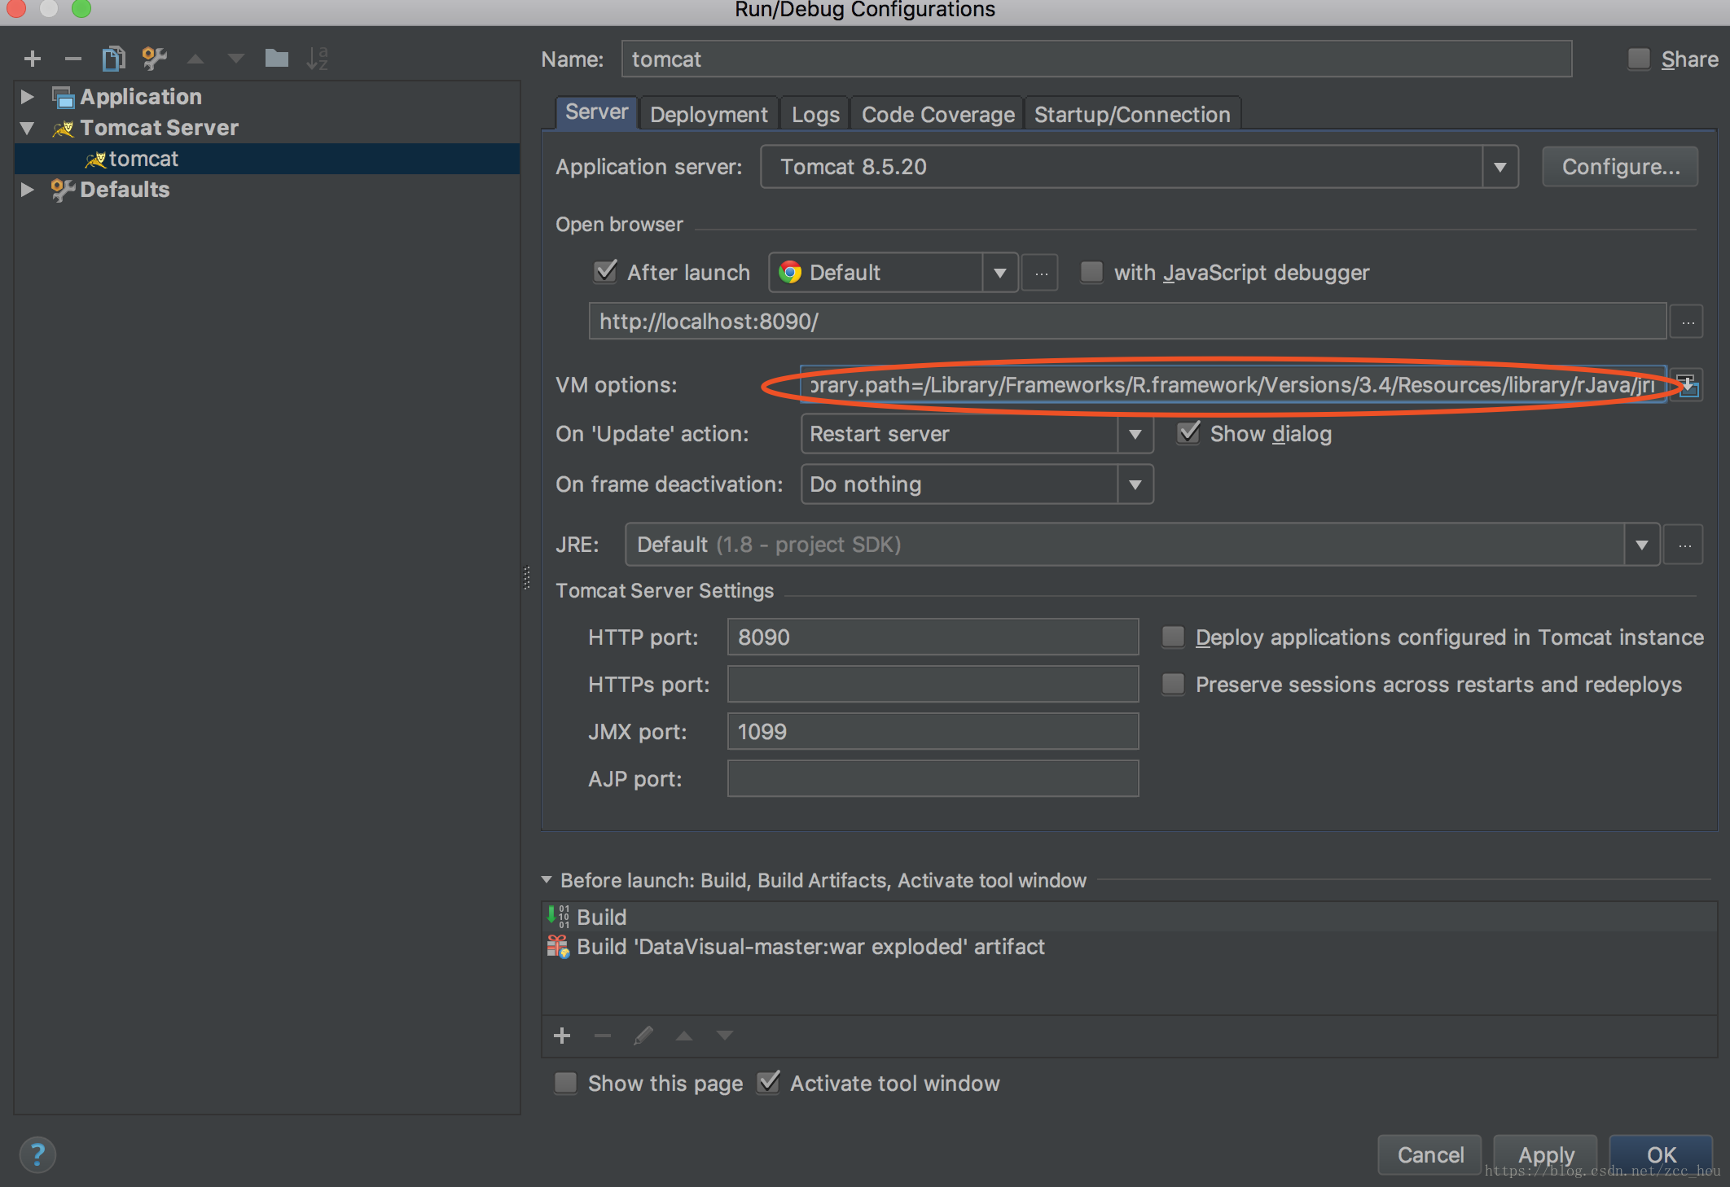Create new folder for configurations

pos(277,58)
